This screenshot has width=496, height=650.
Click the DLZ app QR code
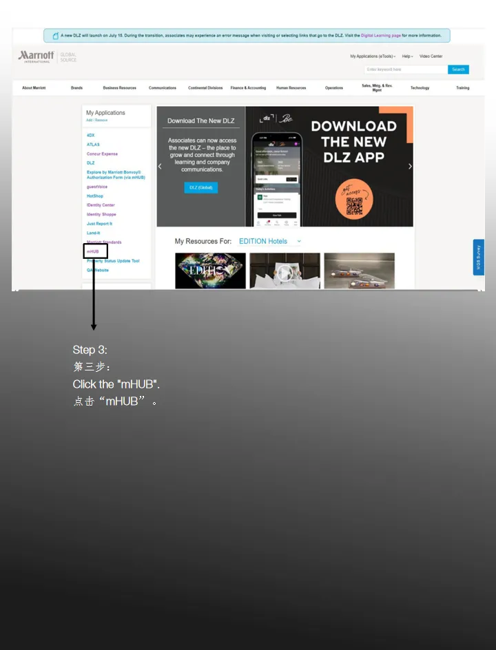click(354, 206)
